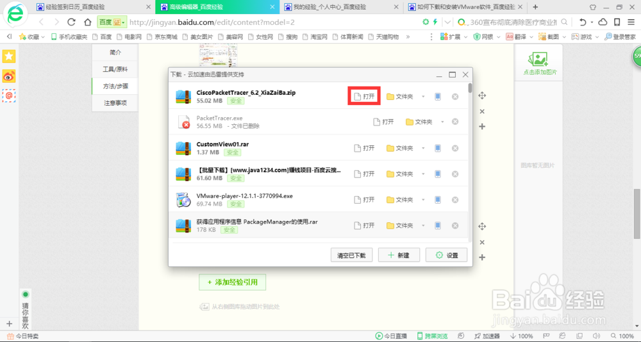Expand the 收藏 bookmarks dropdown
The image size is (641, 342).
click(43, 37)
